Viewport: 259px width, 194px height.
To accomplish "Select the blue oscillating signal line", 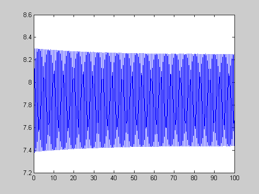I will 134,100.
